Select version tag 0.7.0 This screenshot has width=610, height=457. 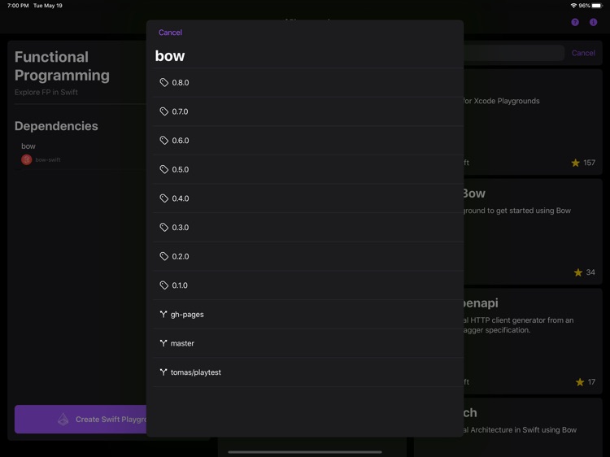[x=308, y=111]
